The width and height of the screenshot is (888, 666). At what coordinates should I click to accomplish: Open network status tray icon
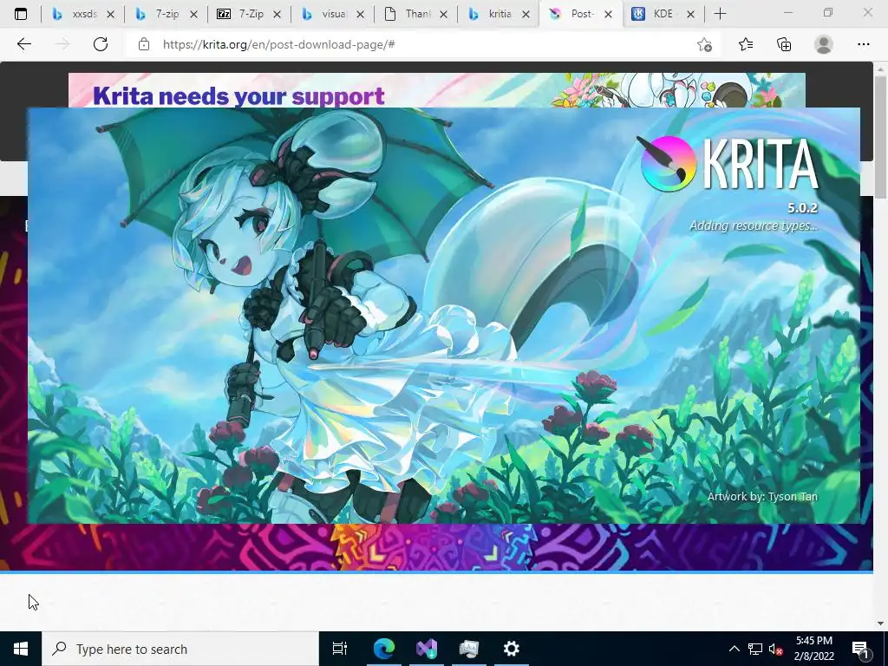tap(755, 649)
